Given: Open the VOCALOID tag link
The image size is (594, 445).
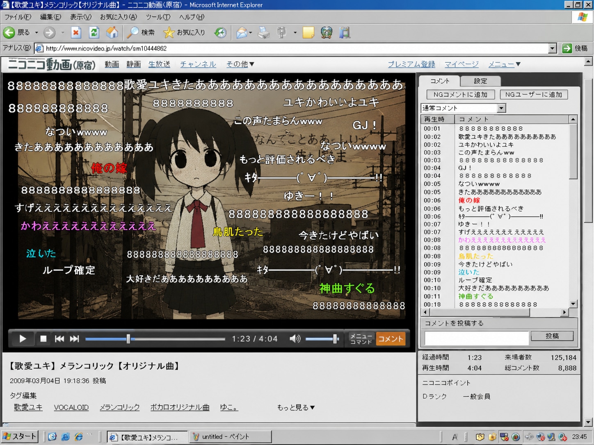Looking at the screenshot, I should pyautogui.click(x=71, y=407).
